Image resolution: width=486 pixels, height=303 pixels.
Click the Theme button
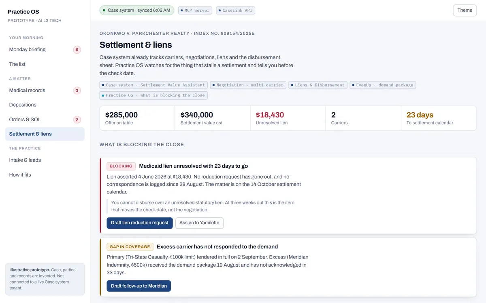click(x=465, y=11)
